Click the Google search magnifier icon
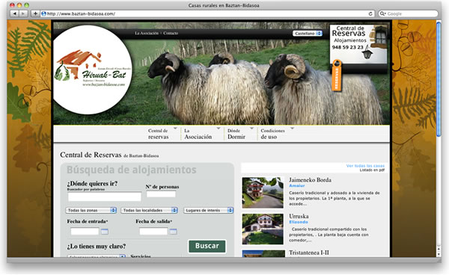The height and width of the screenshot is (275, 449). pyautogui.click(x=382, y=13)
